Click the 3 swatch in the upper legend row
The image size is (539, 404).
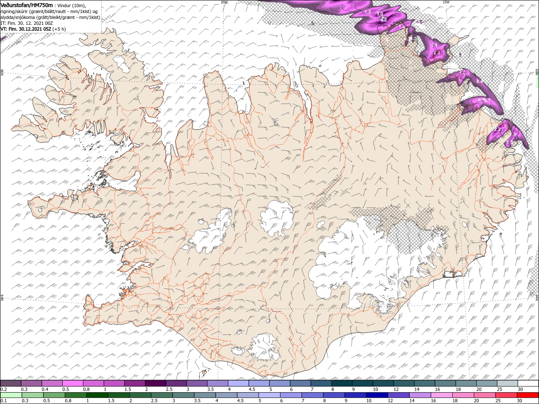click(197, 383)
